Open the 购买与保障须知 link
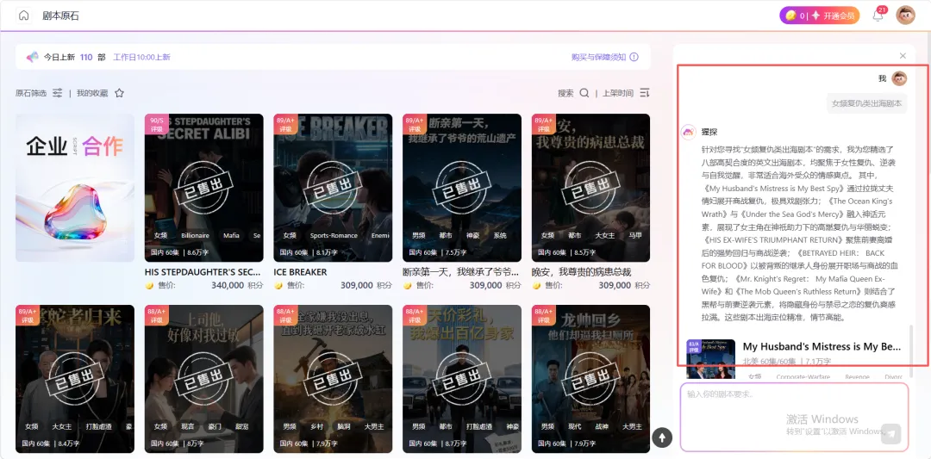Screen dimensions: 931x459 [598, 58]
